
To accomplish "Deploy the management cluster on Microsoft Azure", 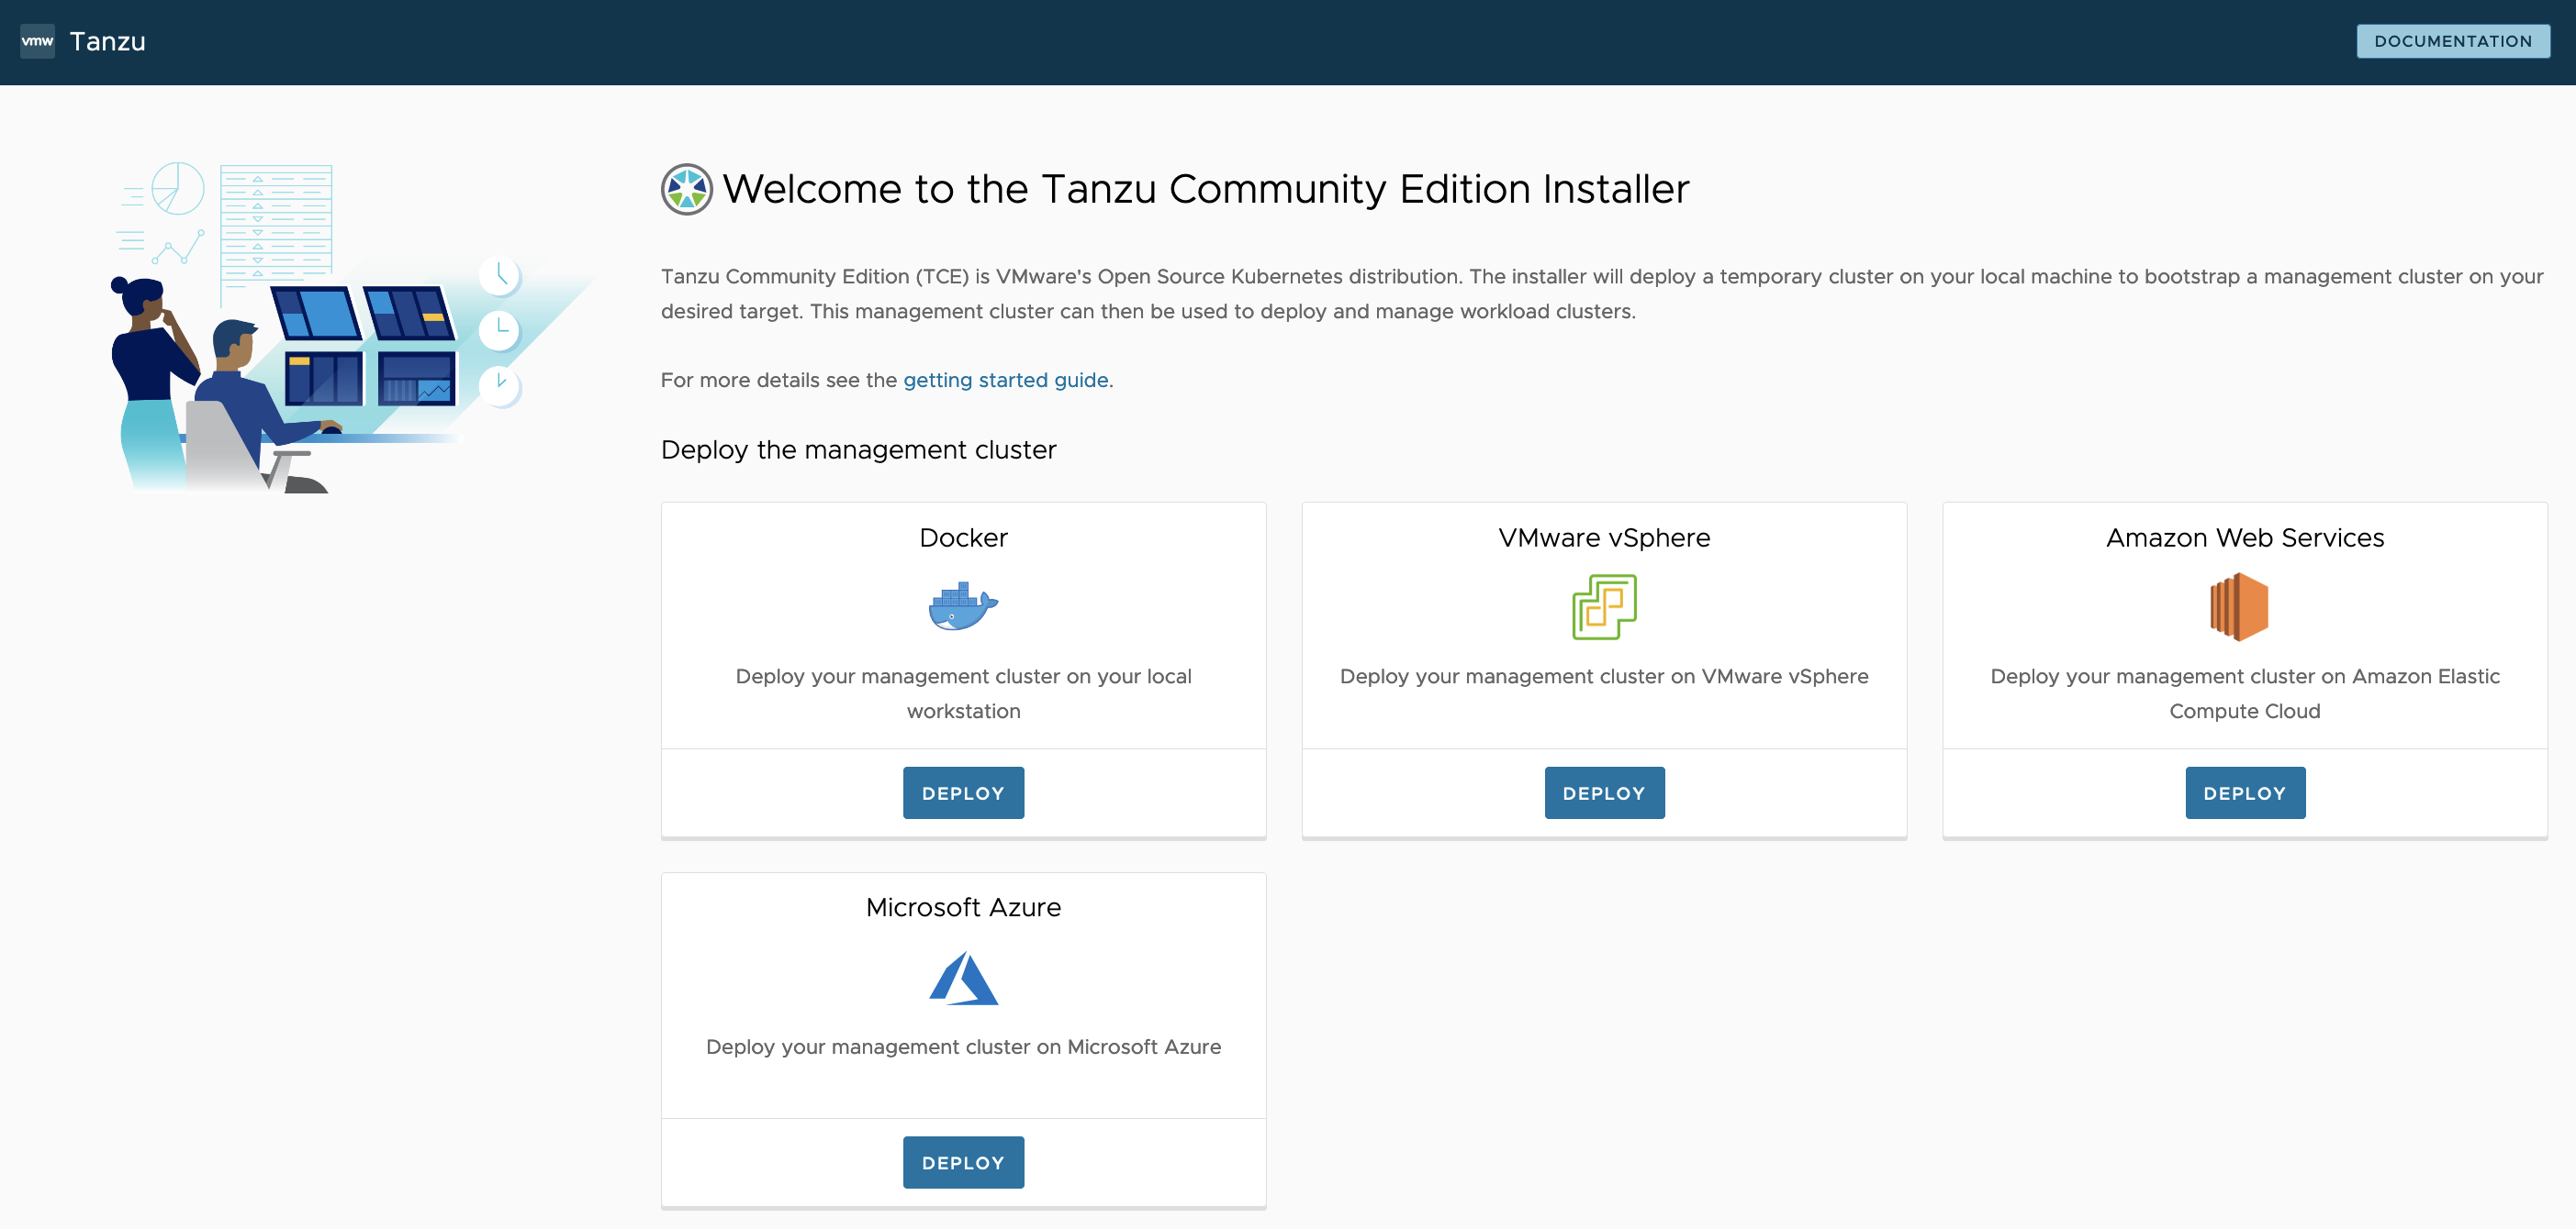I will tap(963, 1162).
